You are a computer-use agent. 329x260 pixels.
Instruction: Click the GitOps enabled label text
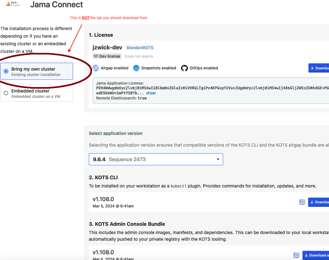click(x=204, y=68)
